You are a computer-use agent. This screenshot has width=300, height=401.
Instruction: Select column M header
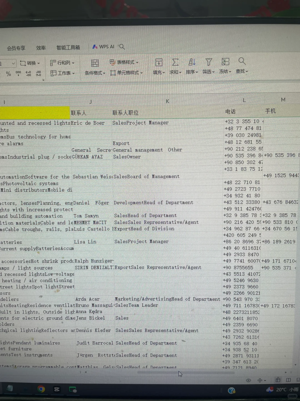(283, 100)
